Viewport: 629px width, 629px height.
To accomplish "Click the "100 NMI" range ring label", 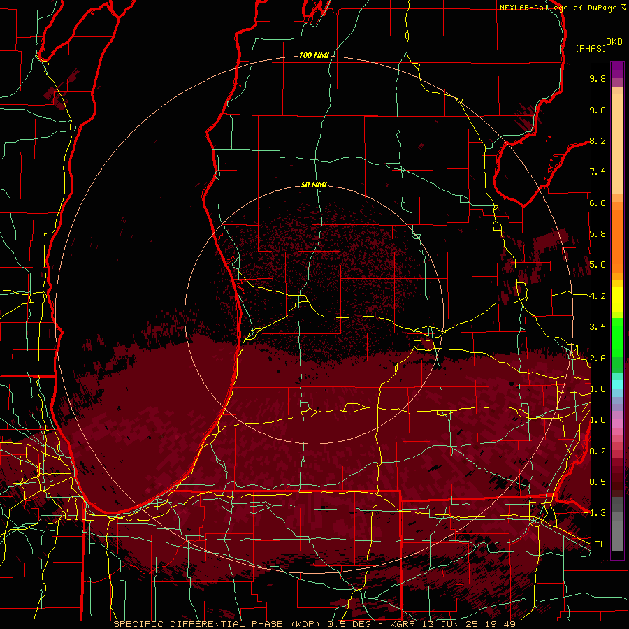I will tap(314, 55).
